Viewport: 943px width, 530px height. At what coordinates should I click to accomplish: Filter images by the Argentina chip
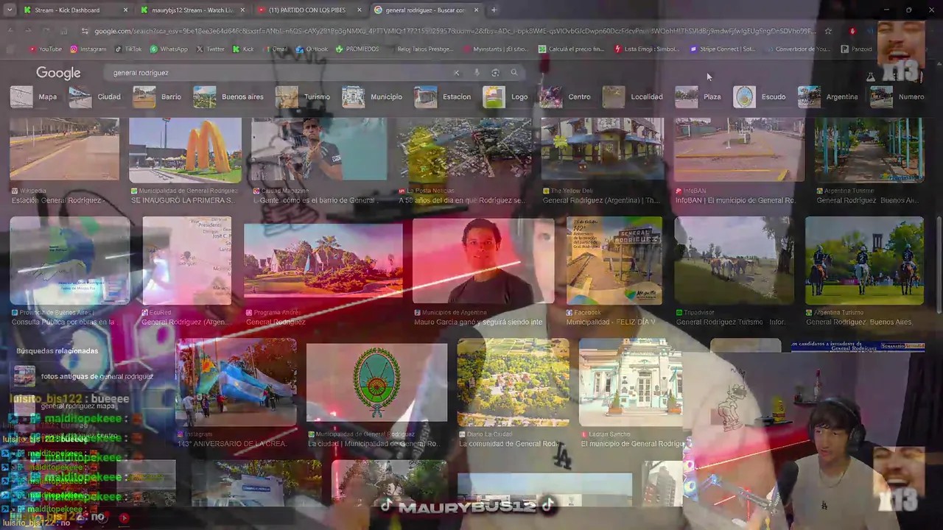pos(828,96)
